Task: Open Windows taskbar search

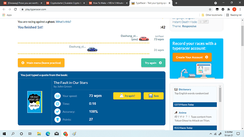Action: pyautogui.click(x=13, y=134)
